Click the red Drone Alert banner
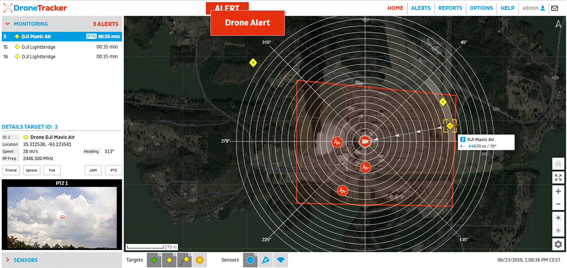This screenshot has width=567, height=268. 248,23
